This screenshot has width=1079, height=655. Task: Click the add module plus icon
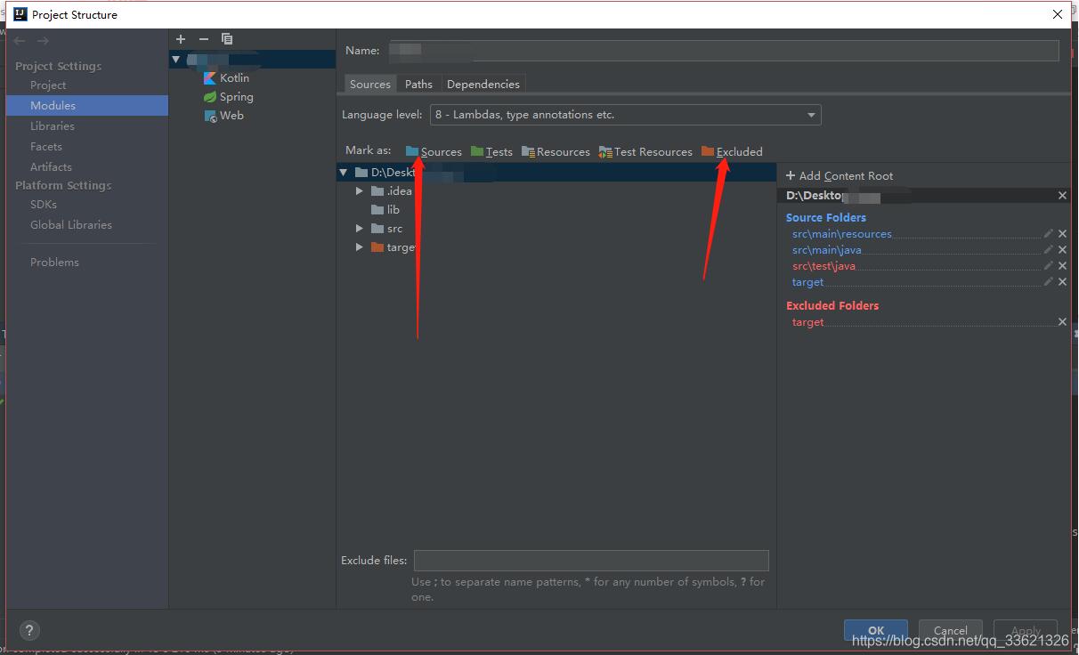pyautogui.click(x=181, y=39)
